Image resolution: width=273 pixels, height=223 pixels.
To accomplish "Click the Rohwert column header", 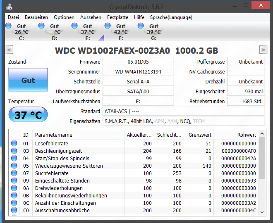I will 236,135.
